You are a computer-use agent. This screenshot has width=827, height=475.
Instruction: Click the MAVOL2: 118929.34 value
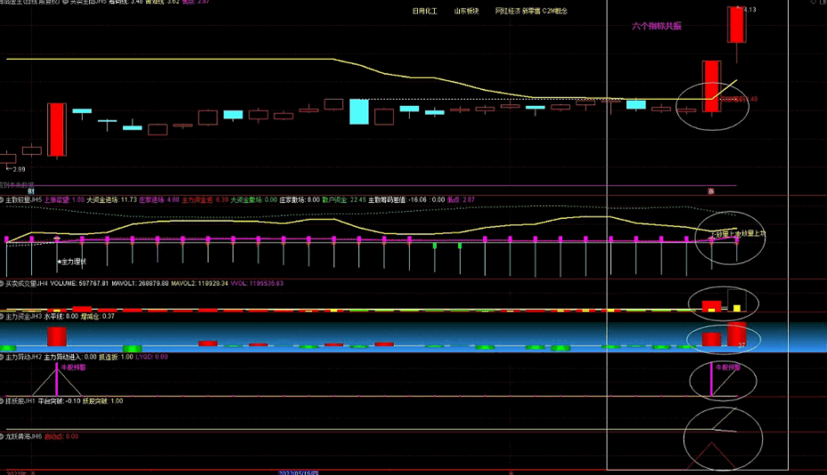(x=200, y=284)
